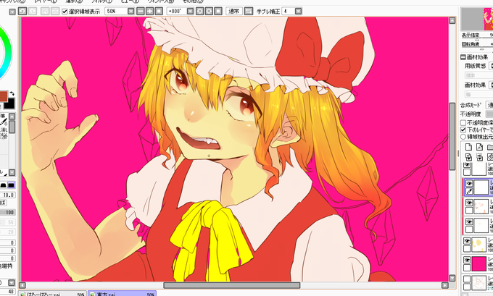Rotate canvas clockwise button

click(209, 12)
